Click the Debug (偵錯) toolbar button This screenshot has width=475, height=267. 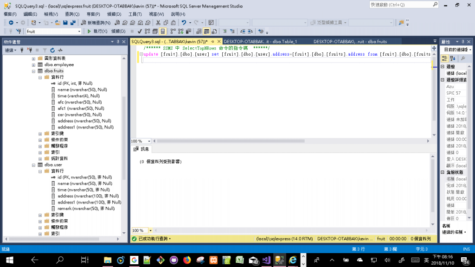pos(118,31)
